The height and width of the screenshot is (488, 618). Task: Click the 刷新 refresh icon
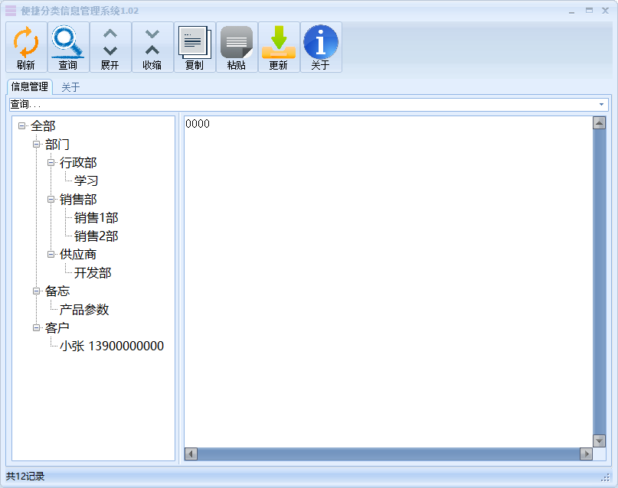coord(26,42)
